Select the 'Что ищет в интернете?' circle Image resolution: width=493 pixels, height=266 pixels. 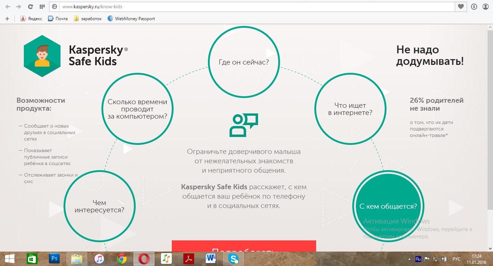coord(350,109)
